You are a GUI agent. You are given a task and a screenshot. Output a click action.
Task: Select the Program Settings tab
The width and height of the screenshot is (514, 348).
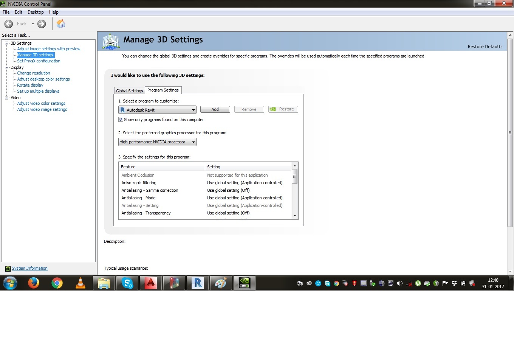[163, 90]
